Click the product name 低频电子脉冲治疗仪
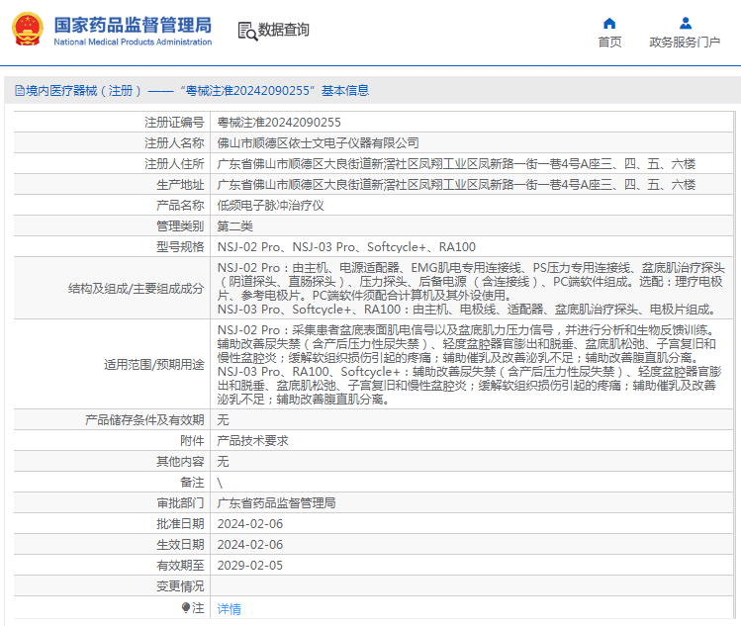 click(x=270, y=206)
